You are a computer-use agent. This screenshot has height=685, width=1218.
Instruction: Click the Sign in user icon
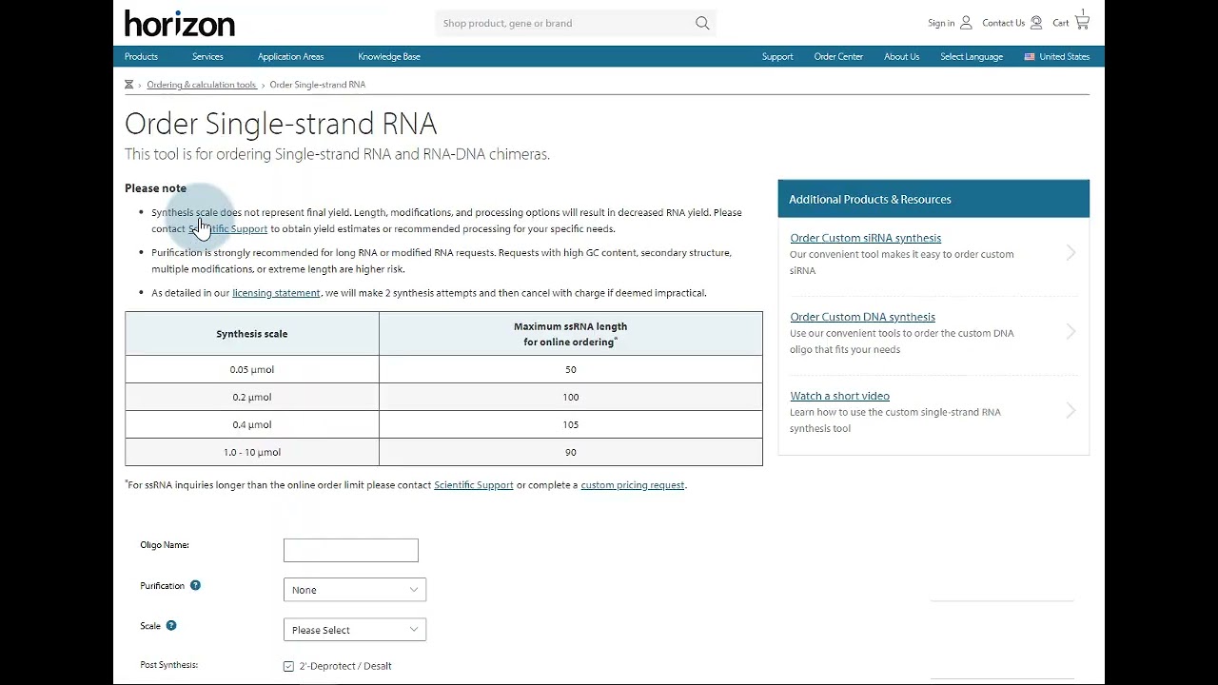pyautogui.click(x=966, y=23)
